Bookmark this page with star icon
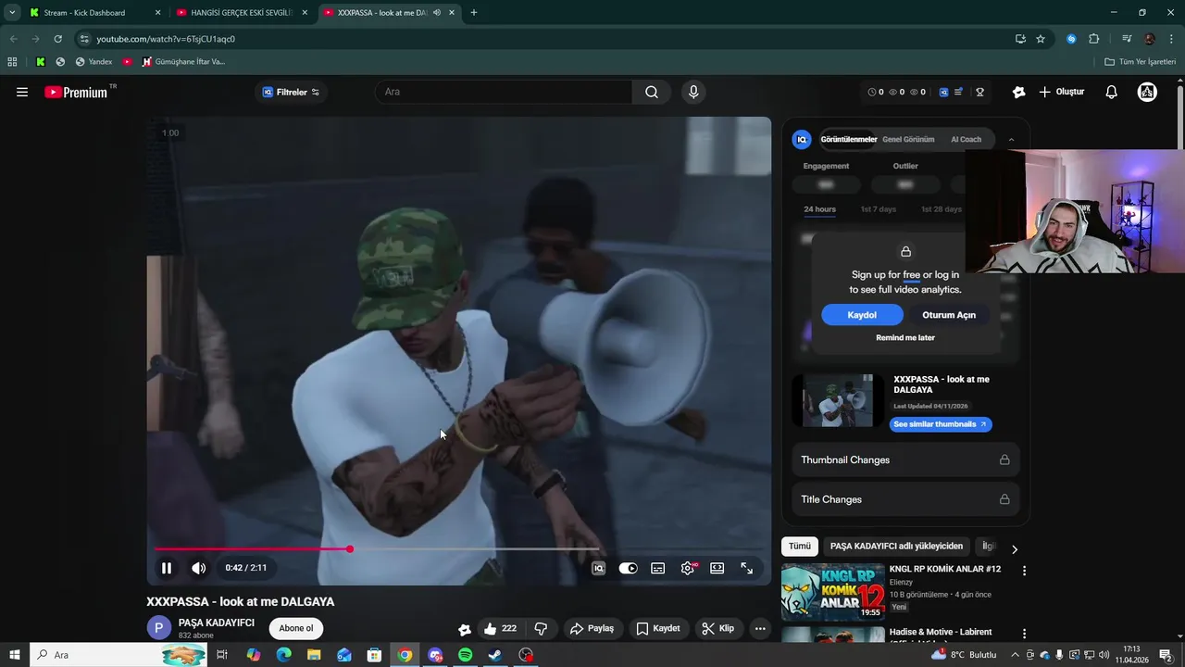 click(x=1041, y=39)
